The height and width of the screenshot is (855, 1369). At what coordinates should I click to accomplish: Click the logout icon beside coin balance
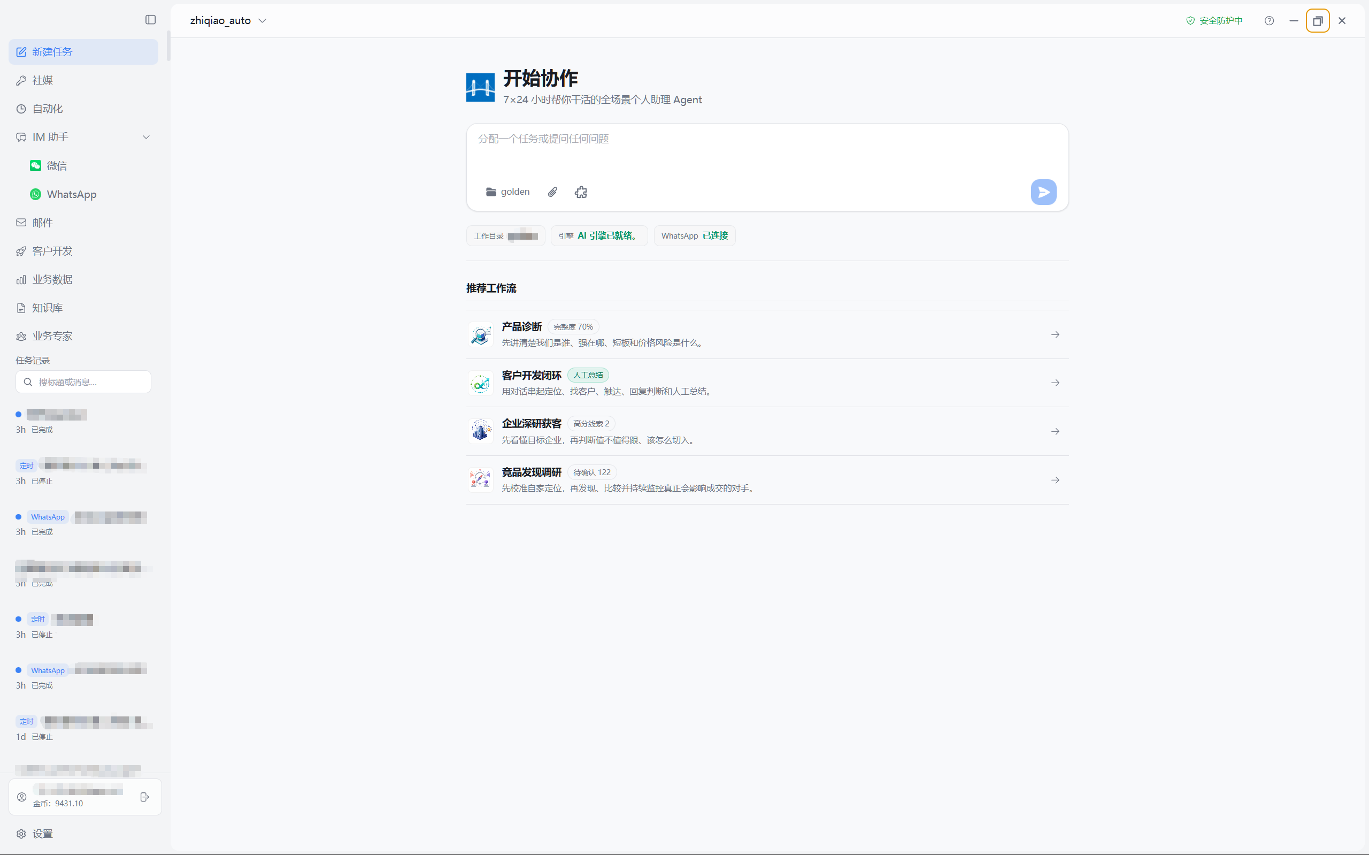click(144, 797)
